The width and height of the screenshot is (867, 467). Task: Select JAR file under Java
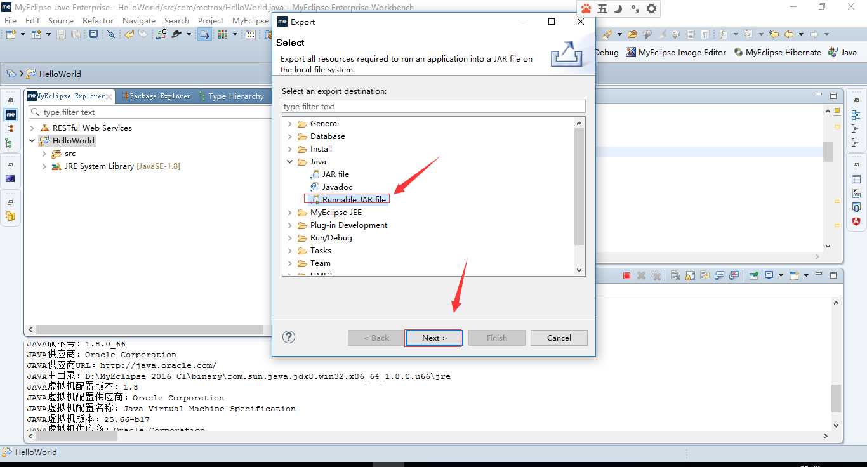[x=335, y=174]
